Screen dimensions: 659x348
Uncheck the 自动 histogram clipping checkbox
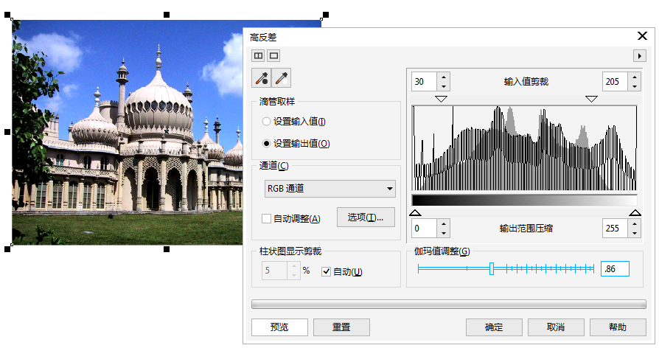coord(327,272)
